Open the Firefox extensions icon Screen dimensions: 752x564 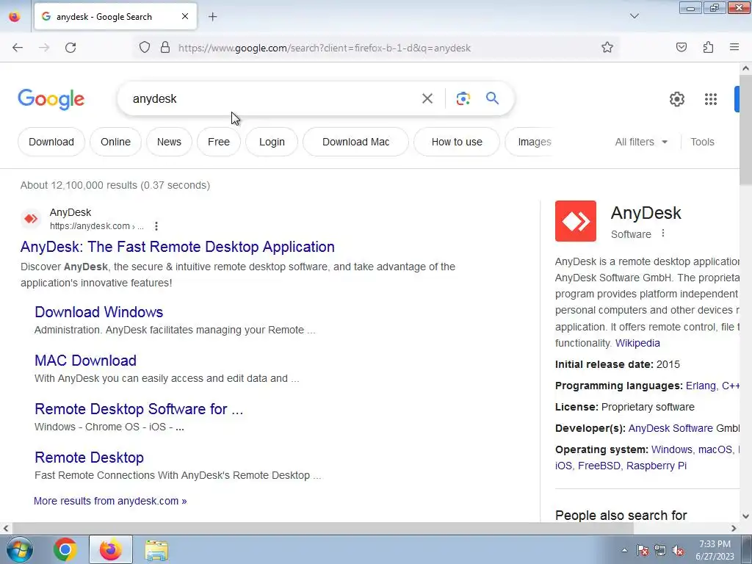[708, 47]
